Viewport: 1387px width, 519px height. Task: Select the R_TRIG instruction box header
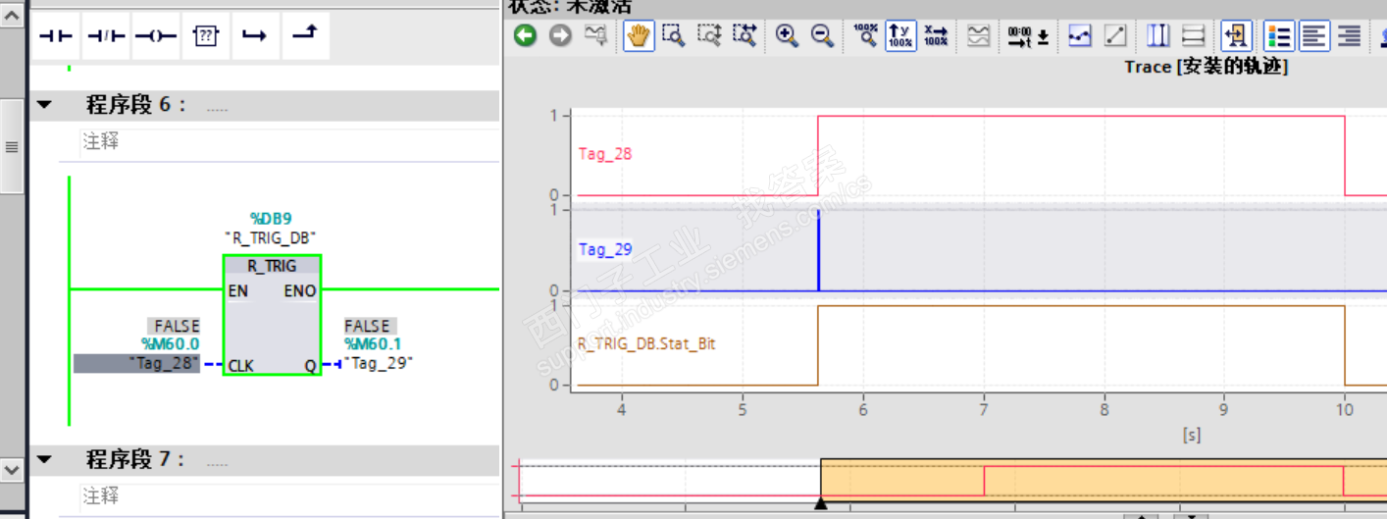pyautogui.click(x=272, y=266)
